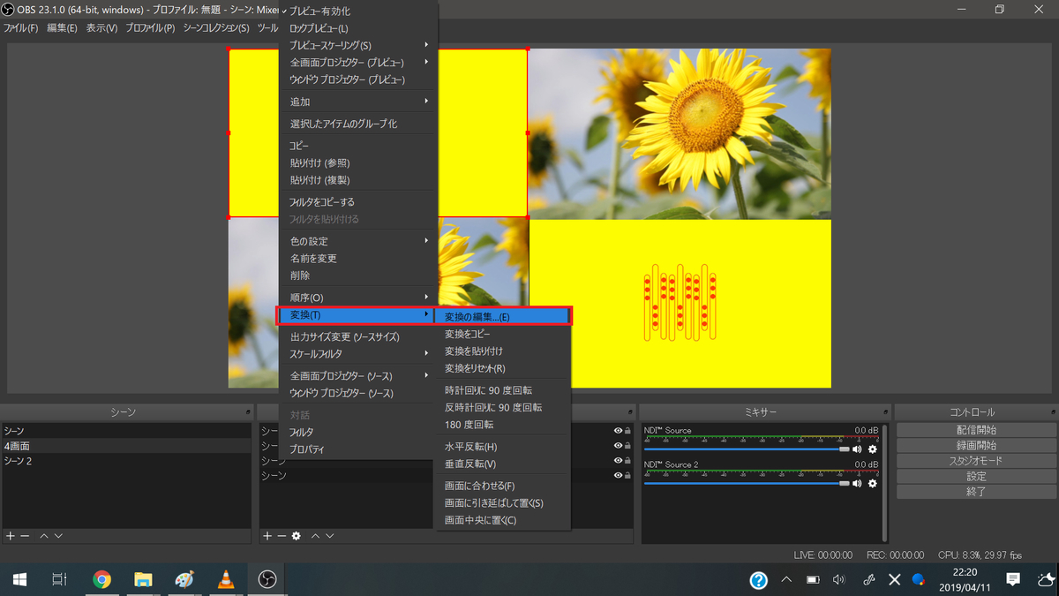The height and width of the screenshot is (596, 1059).
Task: Remove selected scene with the minus icon
Action: [24, 536]
